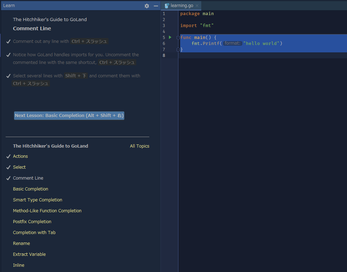Open the Completion with Tab lesson

pyautogui.click(x=34, y=232)
